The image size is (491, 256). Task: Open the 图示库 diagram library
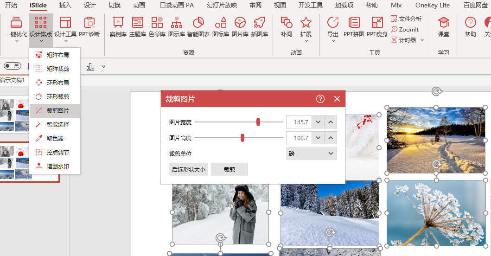177,26
